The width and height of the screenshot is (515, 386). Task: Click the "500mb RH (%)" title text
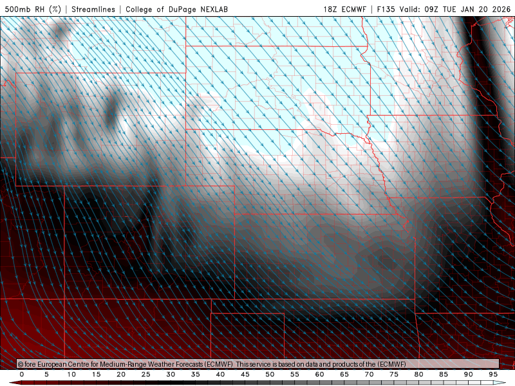coord(33,9)
